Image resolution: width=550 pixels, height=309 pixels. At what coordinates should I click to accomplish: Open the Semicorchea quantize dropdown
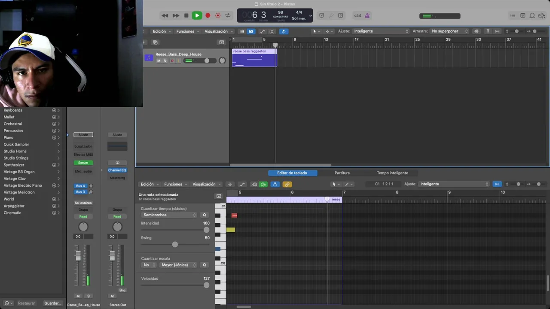169,215
